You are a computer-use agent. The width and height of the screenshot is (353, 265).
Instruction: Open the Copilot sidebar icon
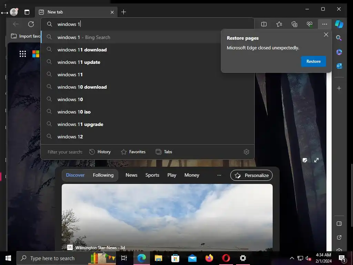[339, 24]
